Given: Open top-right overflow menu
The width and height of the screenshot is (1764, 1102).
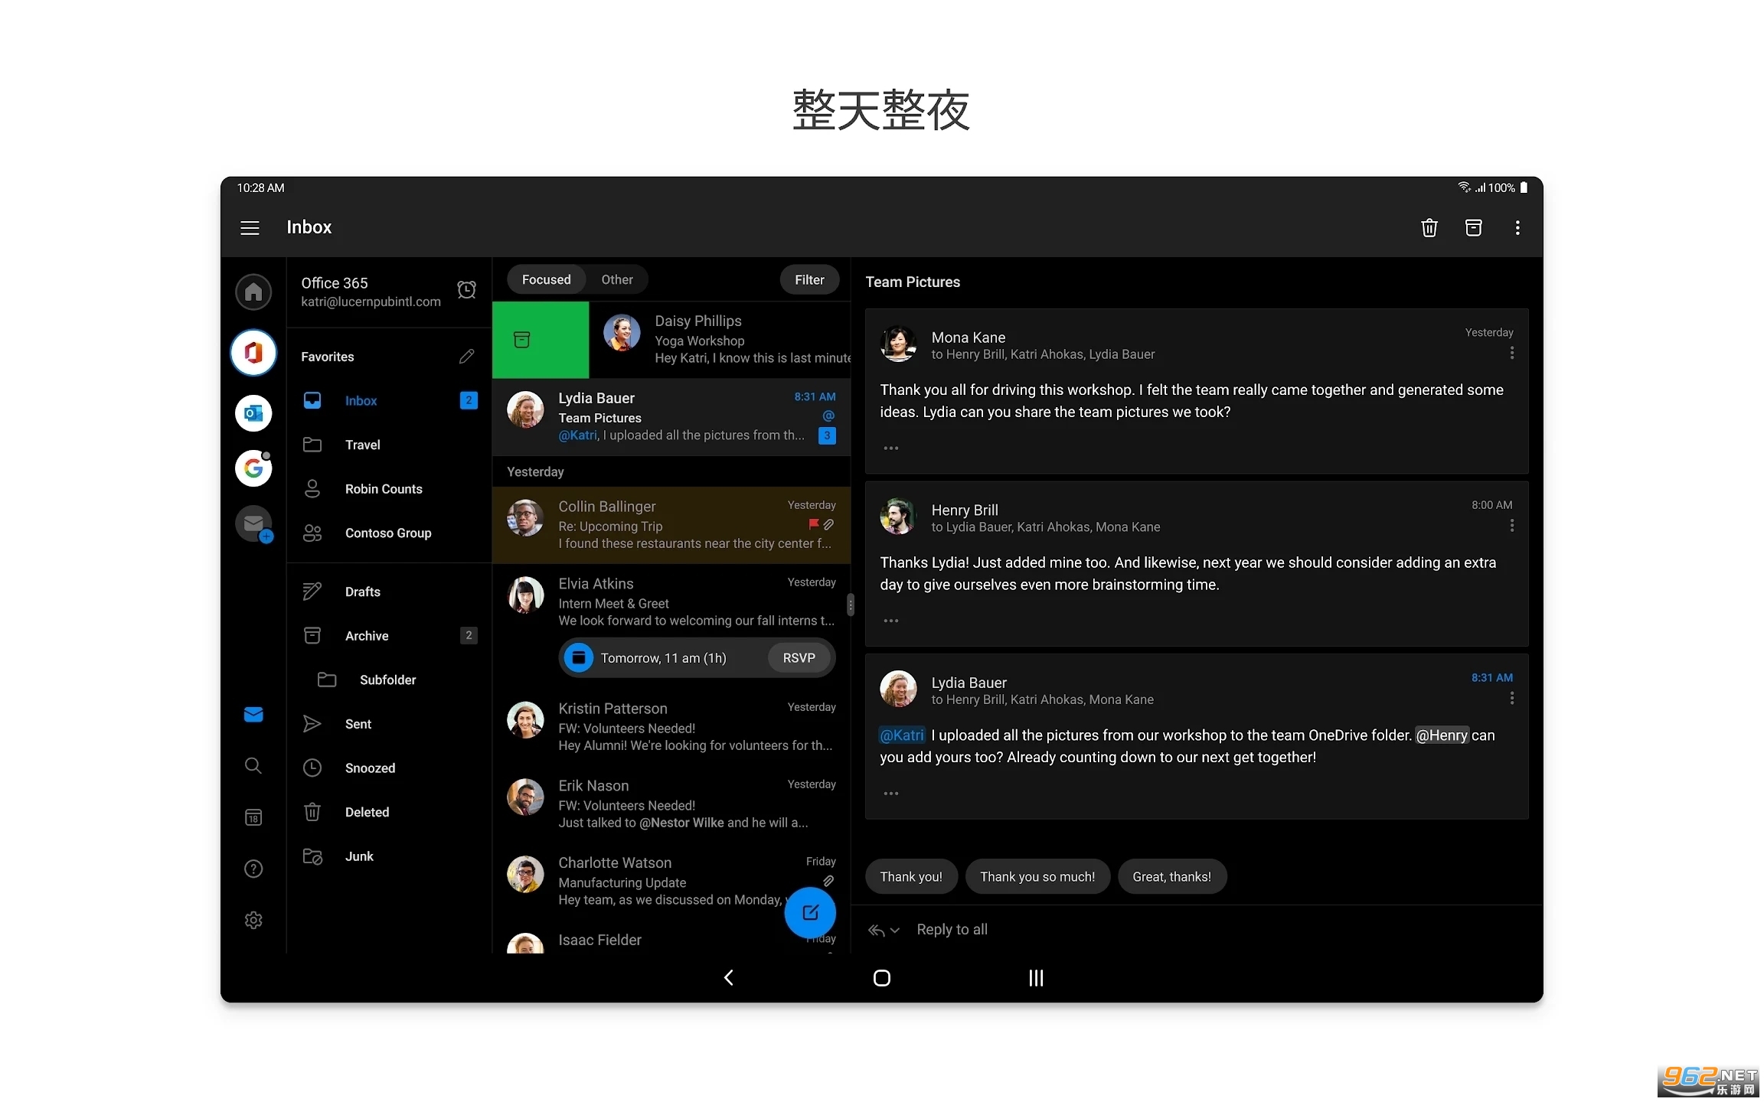Looking at the screenshot, I should [1517, 228].
